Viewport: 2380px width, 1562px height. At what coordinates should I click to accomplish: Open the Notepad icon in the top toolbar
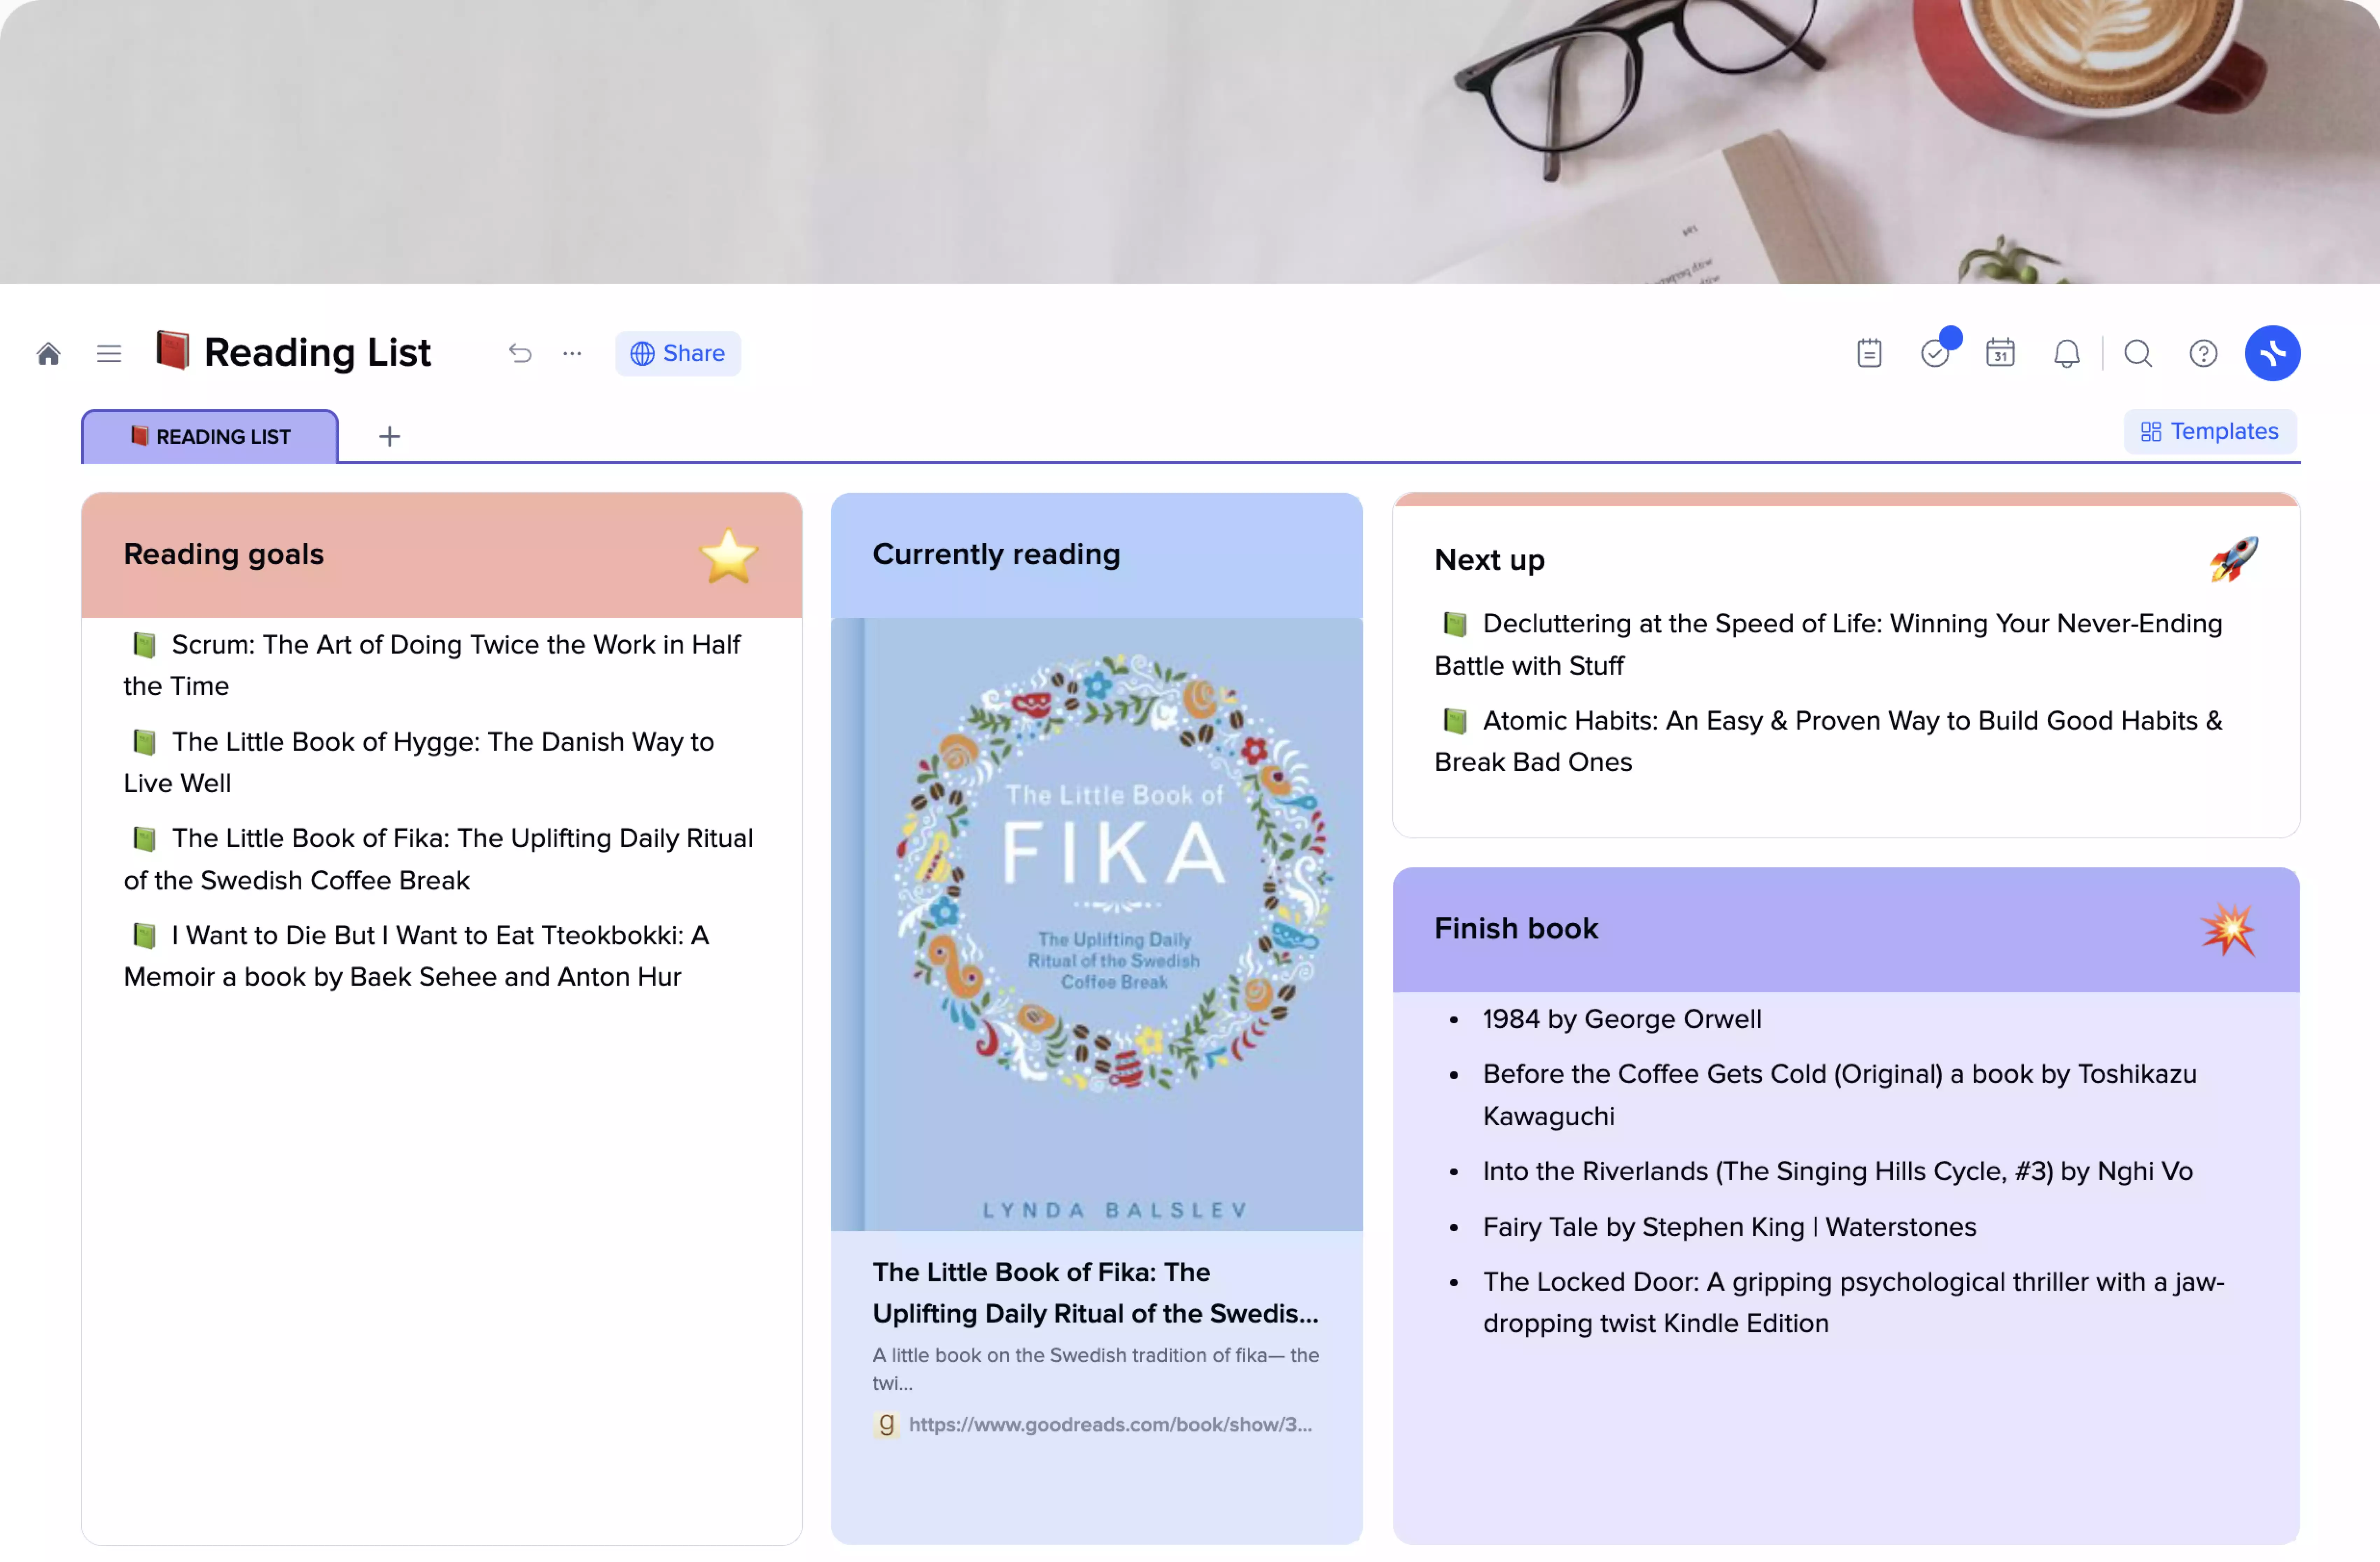coord(1869,353)
